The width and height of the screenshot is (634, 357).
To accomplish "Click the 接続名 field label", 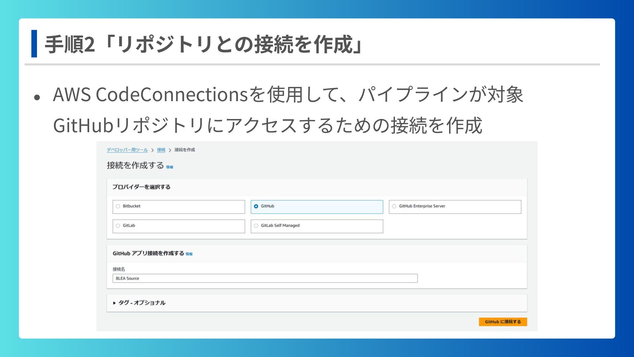I will tap(119, 269).
